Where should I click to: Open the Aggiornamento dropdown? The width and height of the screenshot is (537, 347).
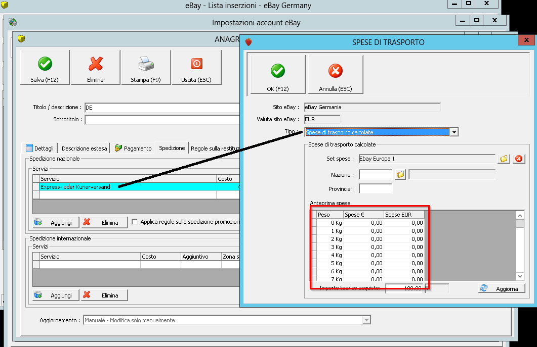(x=367, y=320)
